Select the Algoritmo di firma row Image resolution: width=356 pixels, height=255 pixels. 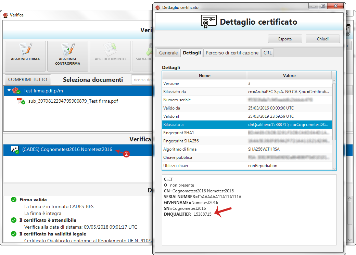tap(247, 149)
